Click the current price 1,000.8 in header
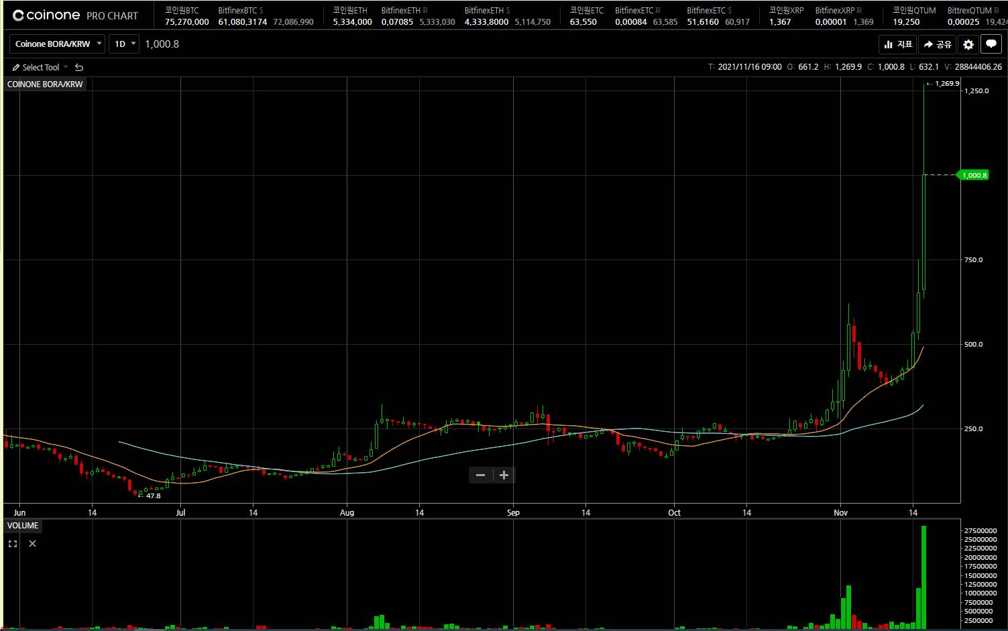This screenshot has width=1008, height=631. click(x=162, y=44)
